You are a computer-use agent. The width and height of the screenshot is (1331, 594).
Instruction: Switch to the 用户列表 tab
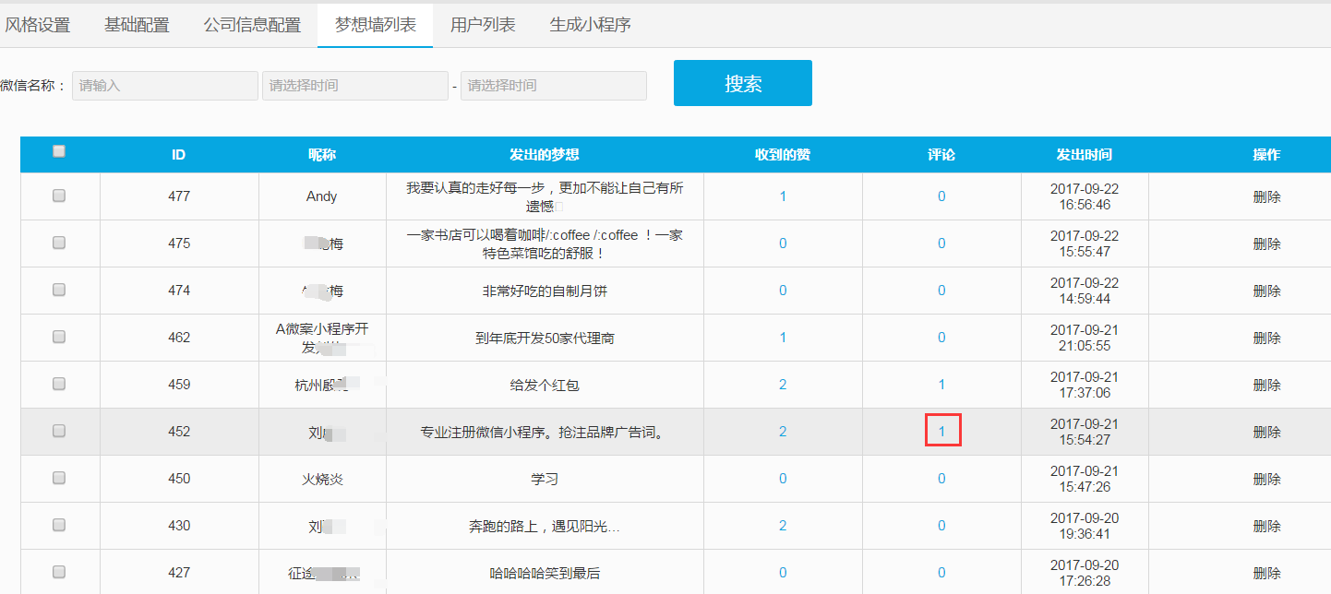click(483, 25)
